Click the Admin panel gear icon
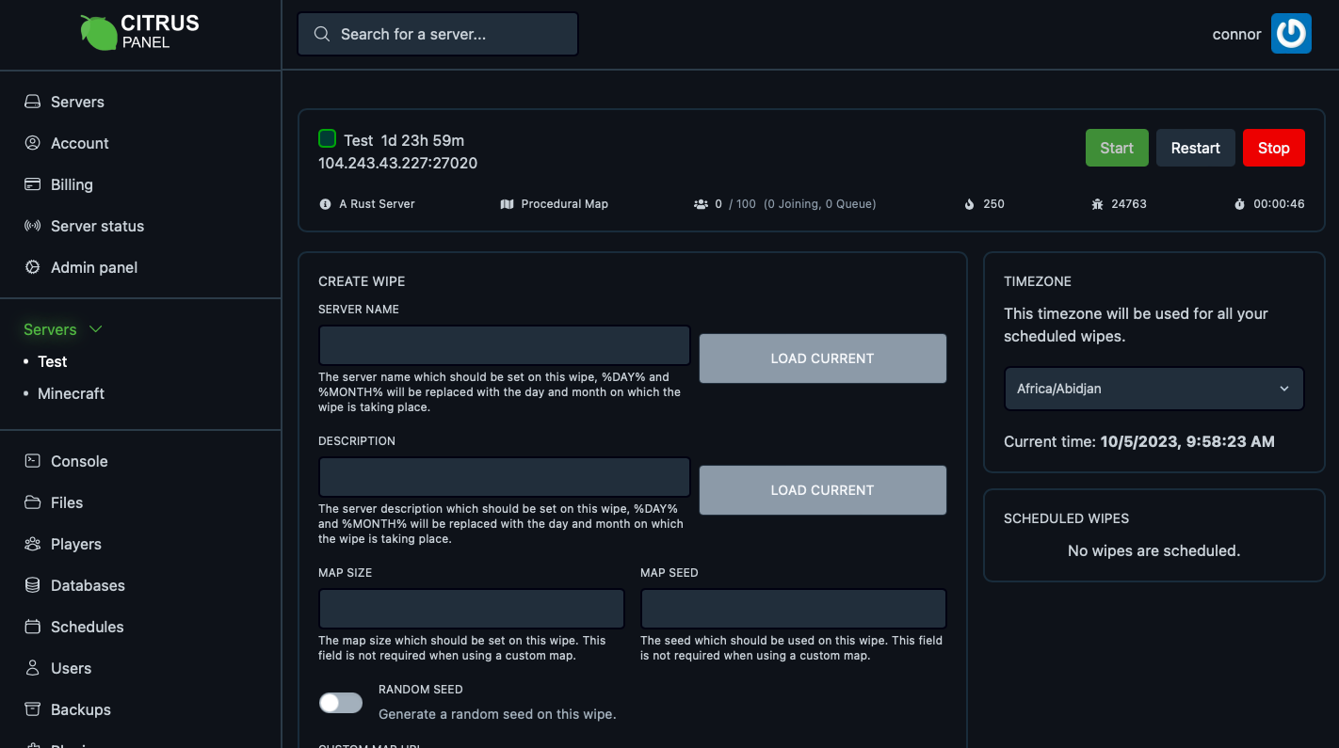The width and height of the screenshot is (1339, 748). [x=33, y=267]
